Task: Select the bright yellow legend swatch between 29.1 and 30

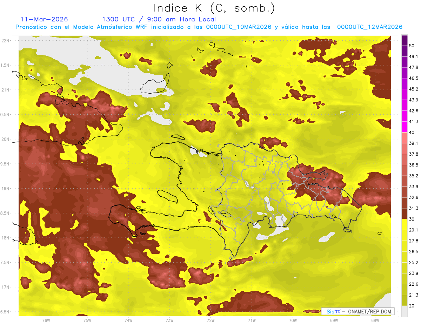Action: tap(405, 224)
